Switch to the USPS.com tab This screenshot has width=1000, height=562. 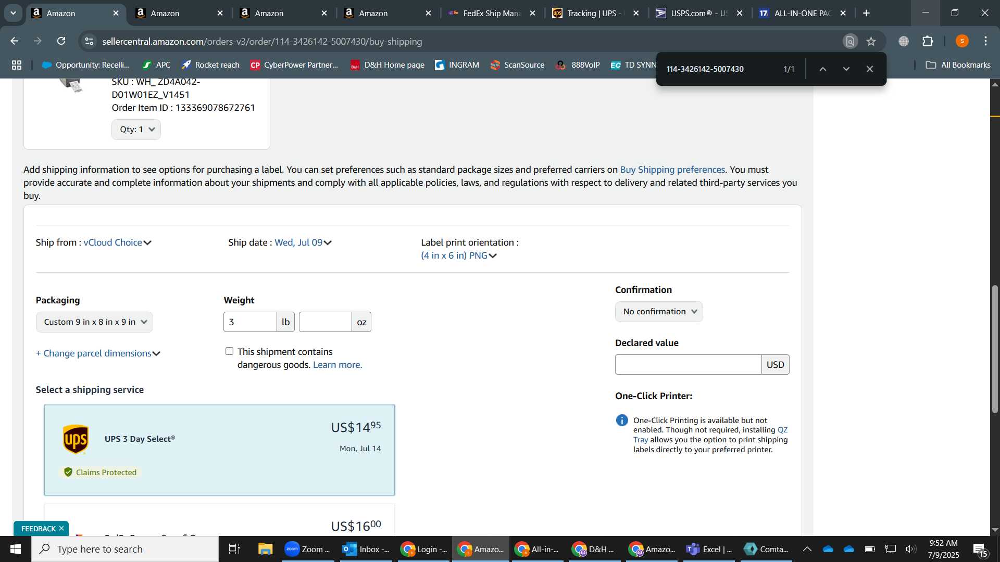698,13
